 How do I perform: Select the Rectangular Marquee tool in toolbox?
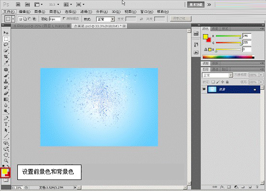6,39
